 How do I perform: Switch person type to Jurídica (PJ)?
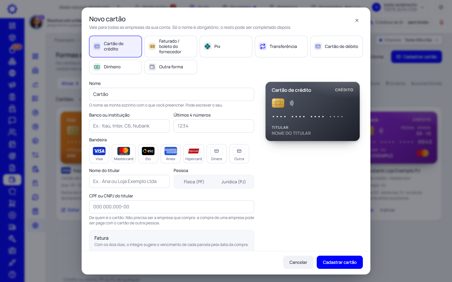(234, 182)
